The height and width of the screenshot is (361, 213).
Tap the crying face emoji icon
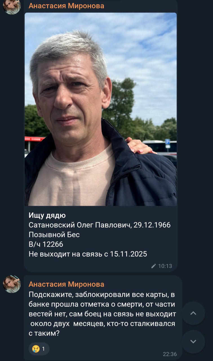(35, 349)
